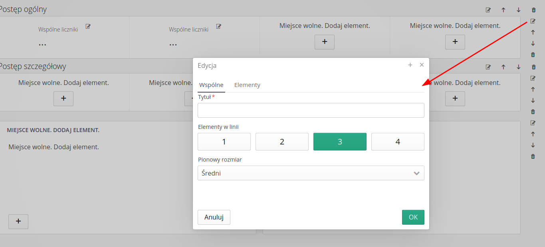Delete Postęp szczegółowy section via header trash icon
Image resolution: width=545 pixels, height=247 pixels.
click(x=533, y=67)
